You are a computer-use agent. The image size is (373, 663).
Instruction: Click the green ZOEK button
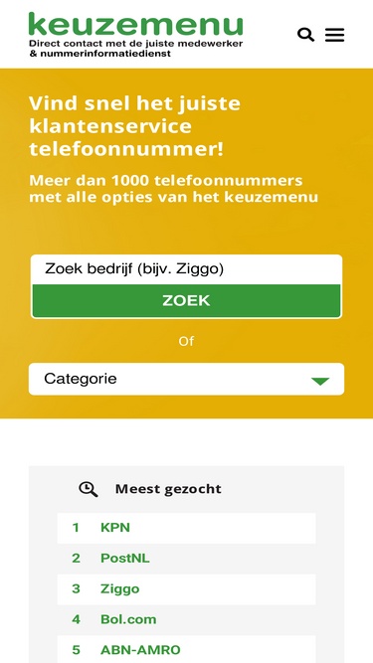point(186,300)
